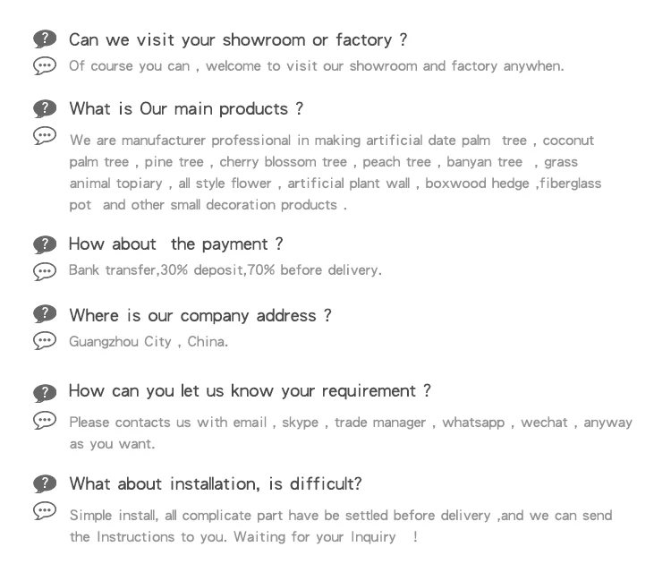
Task: Click the question mark icon beside company address question
Action: 45,314
